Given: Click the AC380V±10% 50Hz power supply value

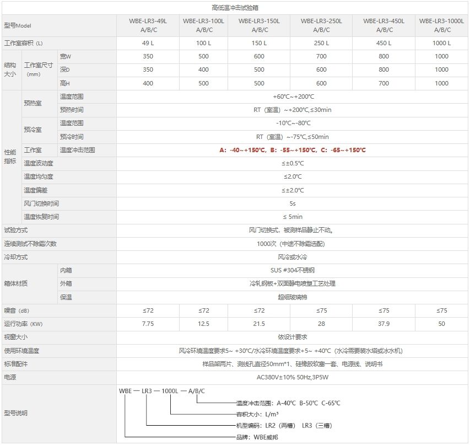Looking at the screenshot, I should pyautogui.click(x=293, y=378).
